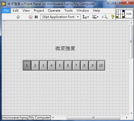Toggle microwave power button 3

click(x=43, y=66)
